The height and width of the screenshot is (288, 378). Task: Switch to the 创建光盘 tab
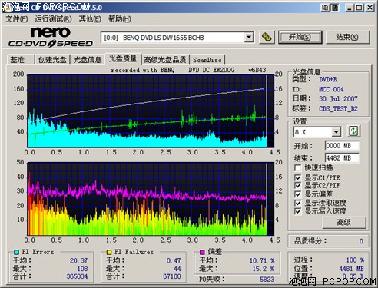coord(52,60)
